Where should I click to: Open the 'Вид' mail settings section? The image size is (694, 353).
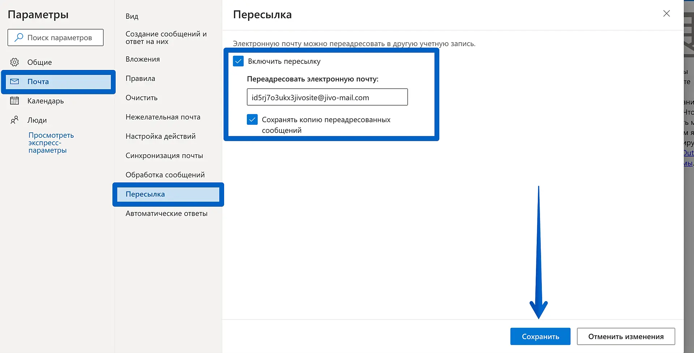coord(132,16)
